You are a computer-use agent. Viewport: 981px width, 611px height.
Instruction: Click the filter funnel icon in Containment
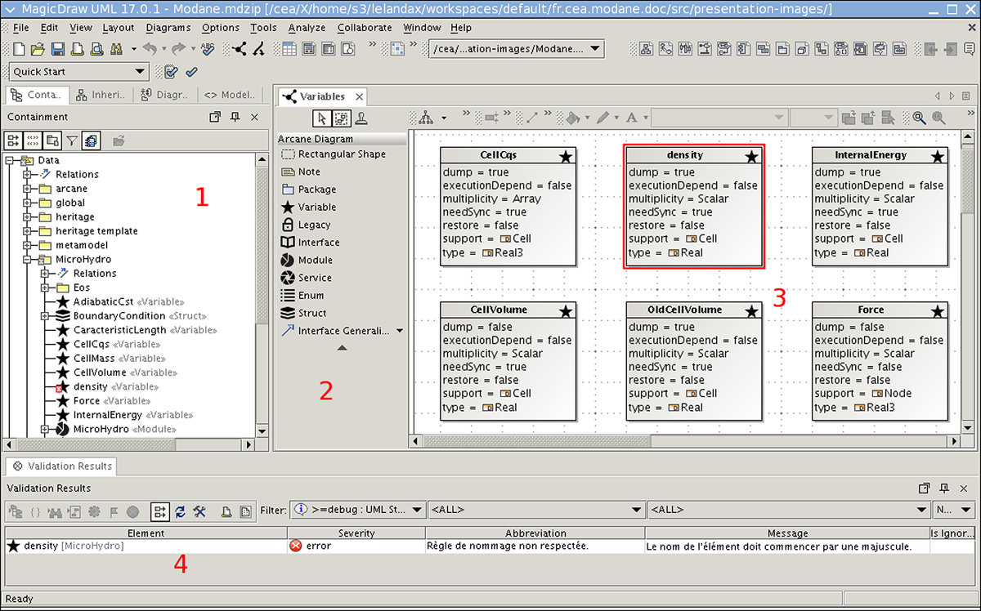[x=72, y=140]
